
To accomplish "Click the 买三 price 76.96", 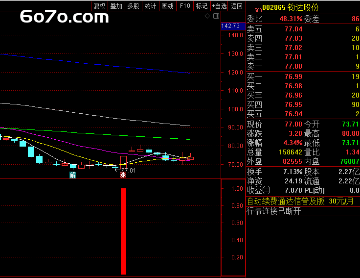I will point(293,95).
